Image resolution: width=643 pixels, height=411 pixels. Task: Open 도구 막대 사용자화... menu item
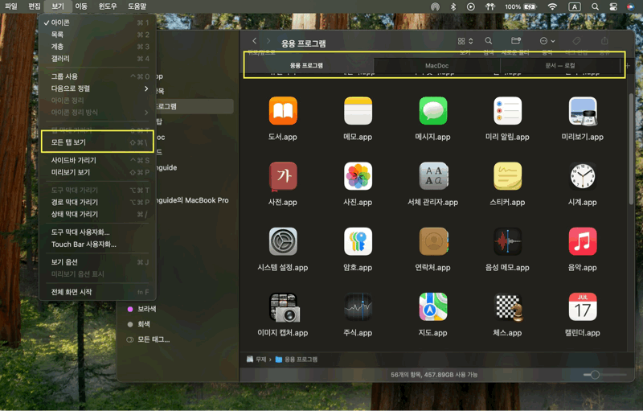click(x=97, y=232)
